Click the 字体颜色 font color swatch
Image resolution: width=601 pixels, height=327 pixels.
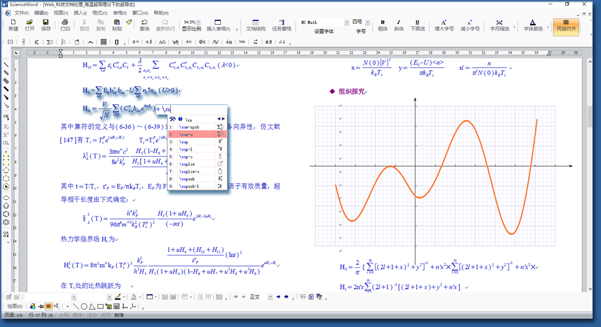pos(533,25)
